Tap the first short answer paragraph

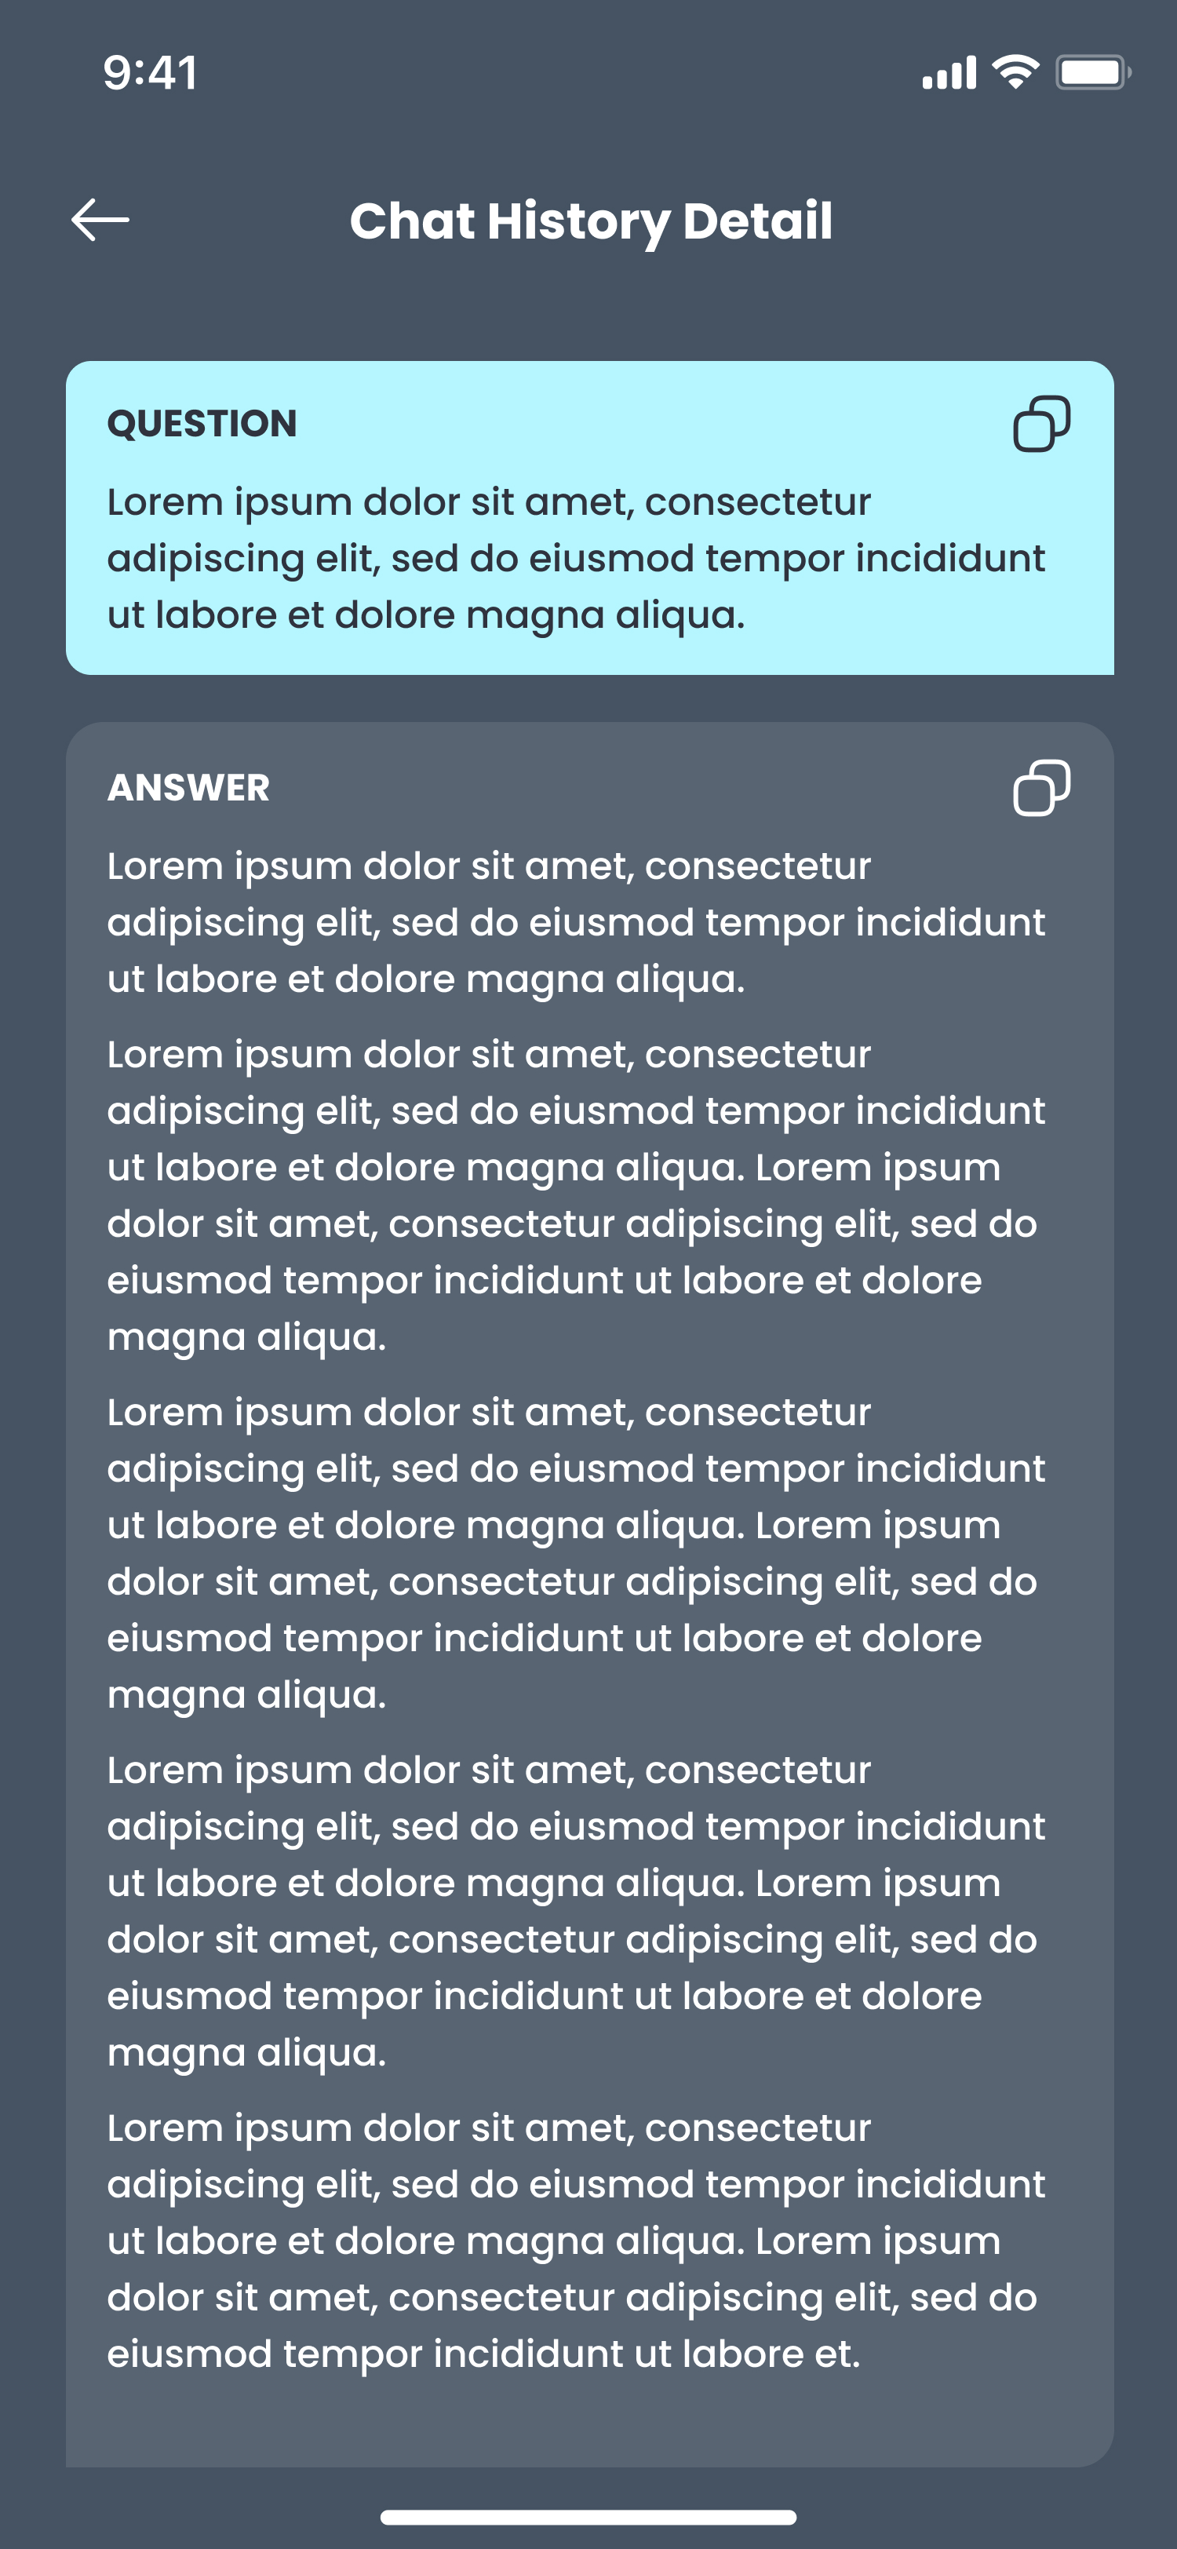(x=576, y=922)
